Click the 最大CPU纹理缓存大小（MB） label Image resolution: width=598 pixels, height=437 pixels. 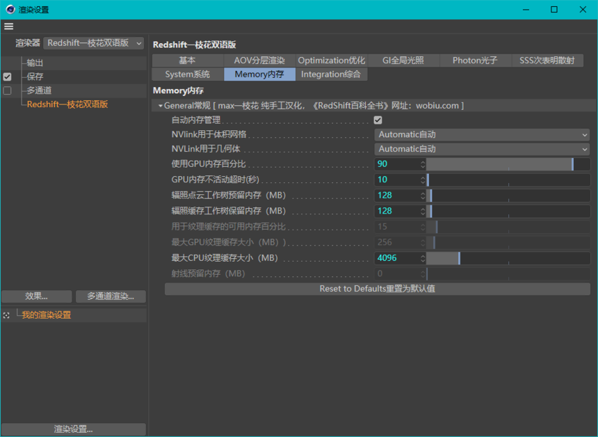click(225, 258)
